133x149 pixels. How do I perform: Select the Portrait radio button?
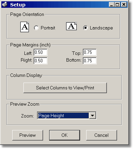(x=36, y=28)
